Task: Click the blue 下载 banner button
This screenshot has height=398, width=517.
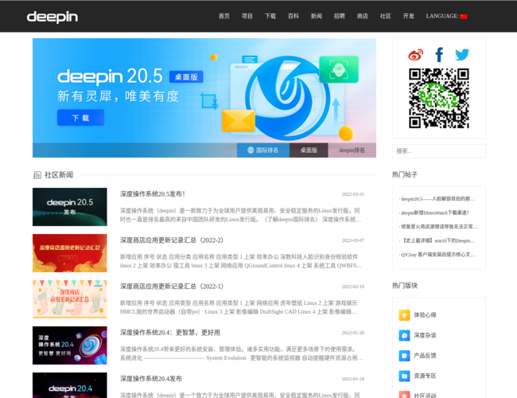Action: pyautogui.click(x=80, y=118)
